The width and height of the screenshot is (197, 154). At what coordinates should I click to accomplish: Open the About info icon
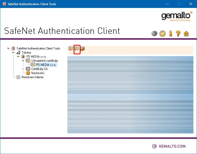tap(171, 33)
